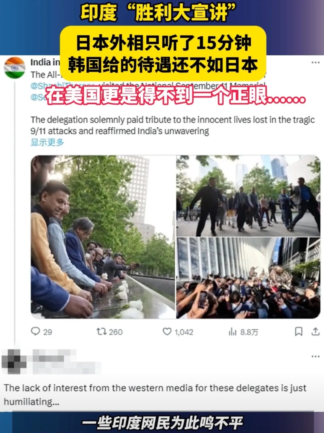Like the tweet with 1,042 hearts
Image resolution: width=324 pixels, height=433 pixels.
click(x=167, y=332)
